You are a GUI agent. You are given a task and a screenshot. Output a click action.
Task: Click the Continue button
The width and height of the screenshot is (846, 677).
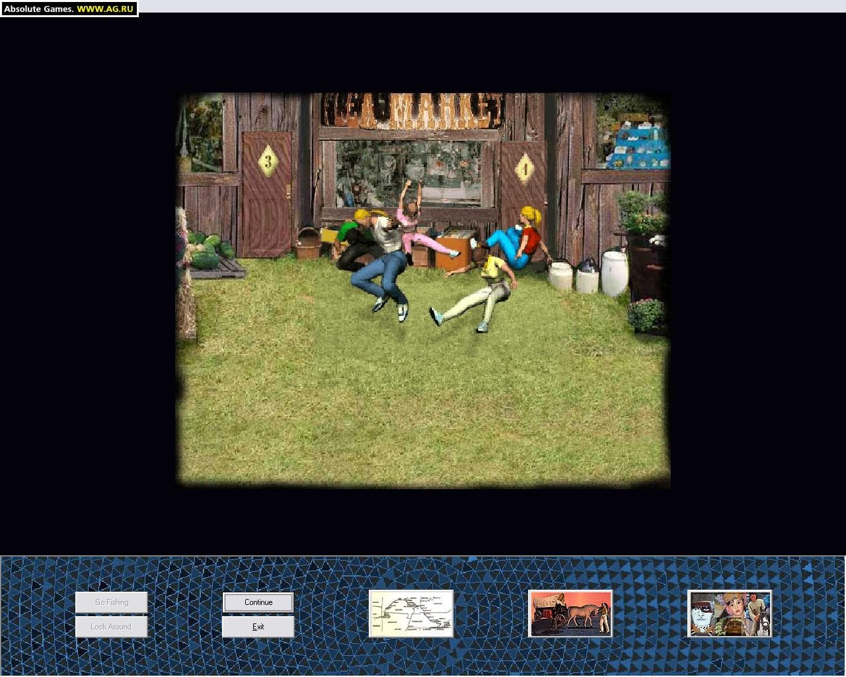[258, 602]
